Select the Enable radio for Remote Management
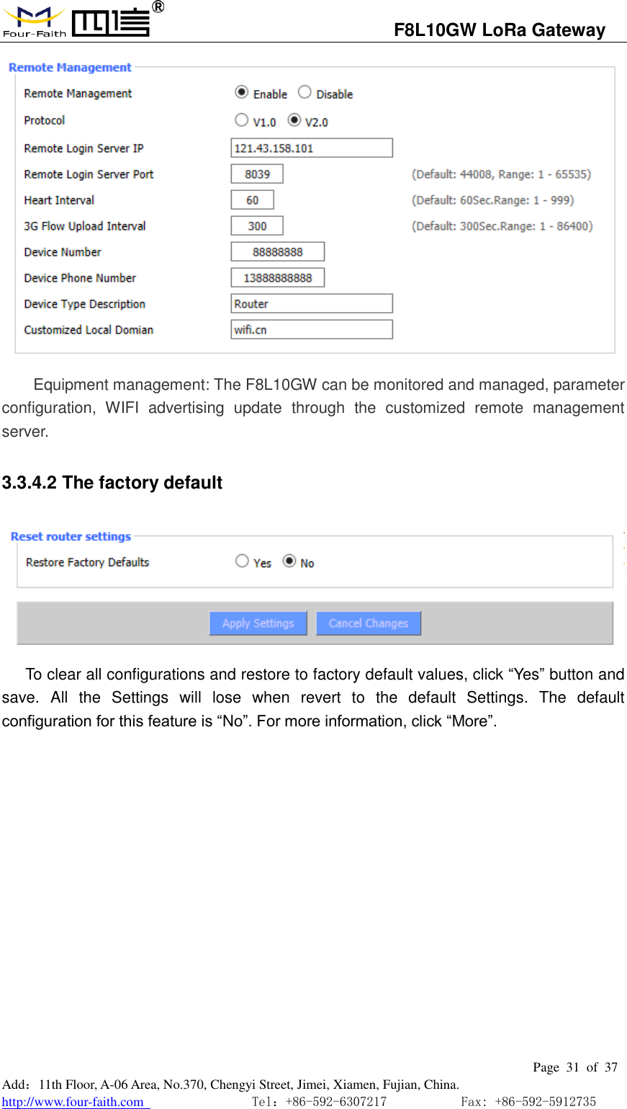Viewport: 627px width, 1109px height. [x=242, y=92]
